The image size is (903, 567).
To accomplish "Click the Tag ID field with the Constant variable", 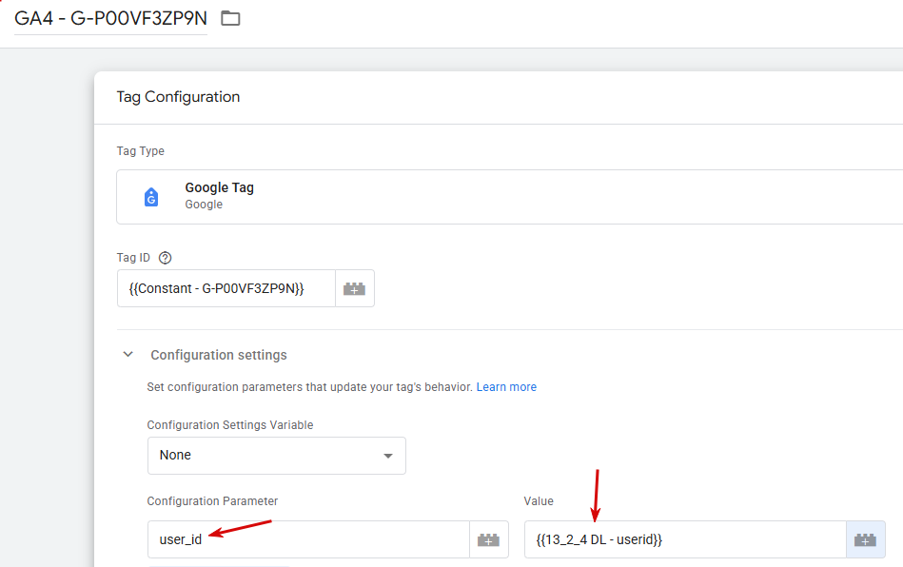I will [226, 288].
